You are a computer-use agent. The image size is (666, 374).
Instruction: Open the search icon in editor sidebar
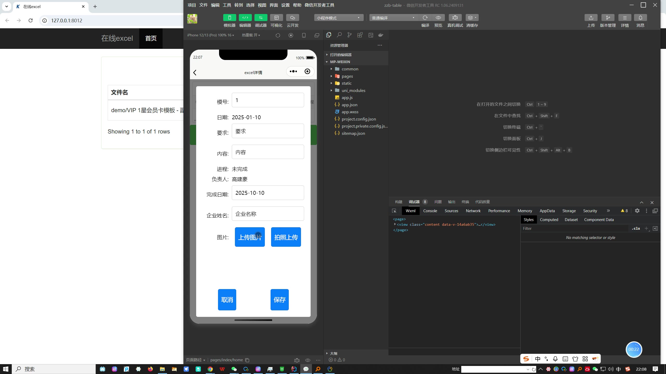tap(339, 35)
